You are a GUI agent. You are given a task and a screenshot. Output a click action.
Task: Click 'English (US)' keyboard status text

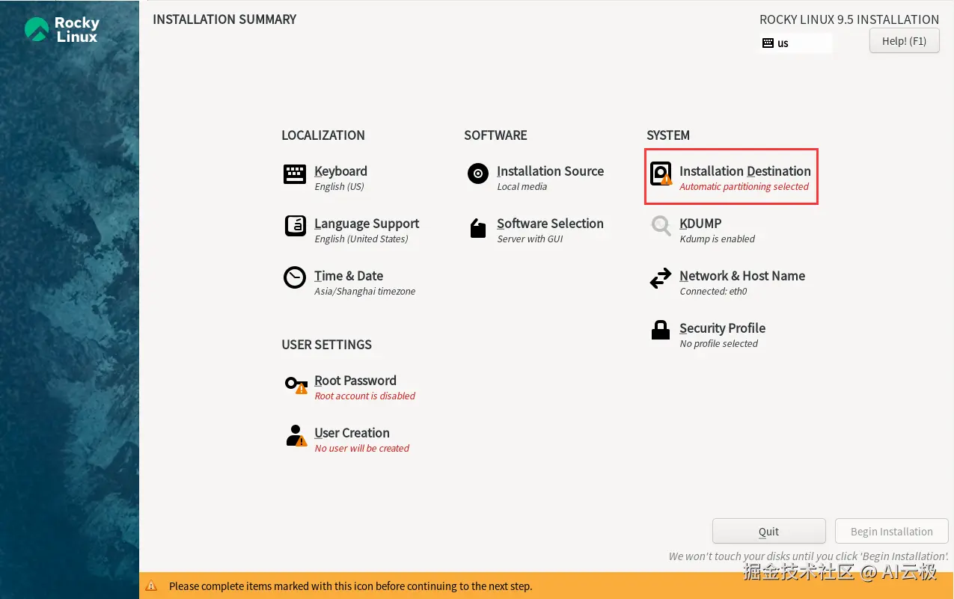pyautogui.click(x=339, y=187)
